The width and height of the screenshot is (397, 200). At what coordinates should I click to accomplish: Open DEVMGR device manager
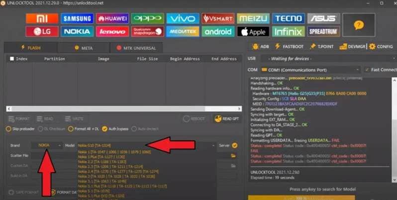click(x=352, y=47)
